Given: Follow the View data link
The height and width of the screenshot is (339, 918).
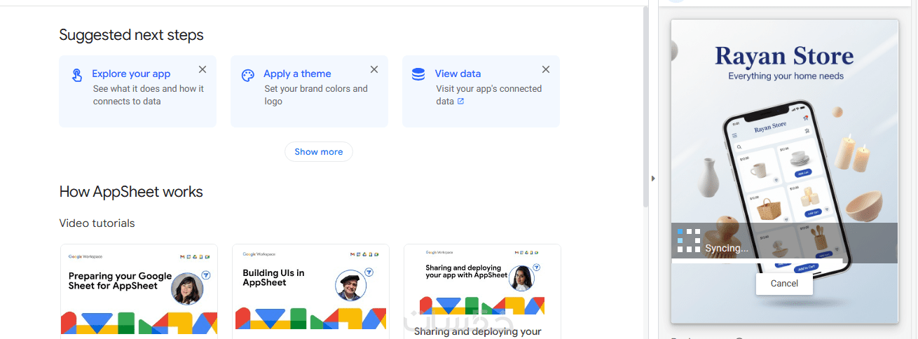Looking at the screenshot, I should (x=458, y=74).
